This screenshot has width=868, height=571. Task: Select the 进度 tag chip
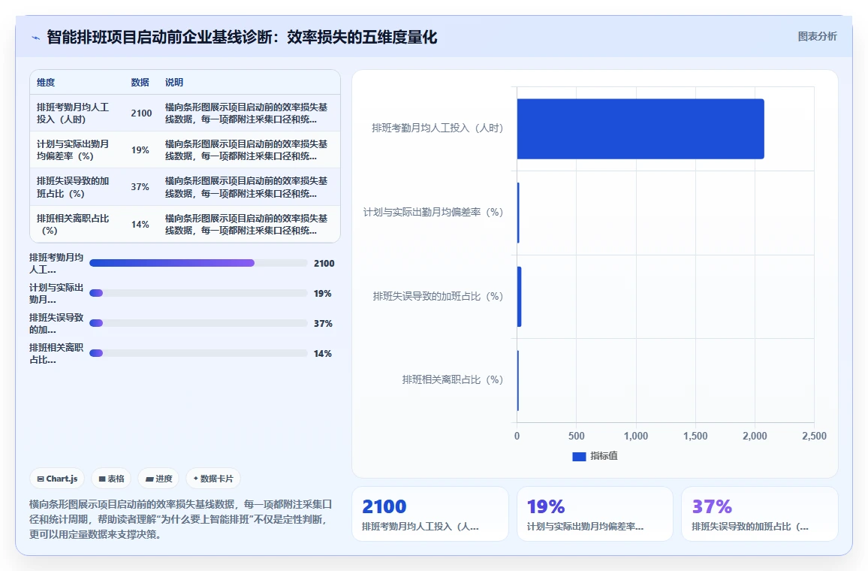[159, 479]
